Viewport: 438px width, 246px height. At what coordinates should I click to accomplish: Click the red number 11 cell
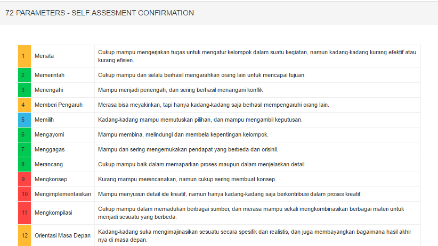[25, 213]
